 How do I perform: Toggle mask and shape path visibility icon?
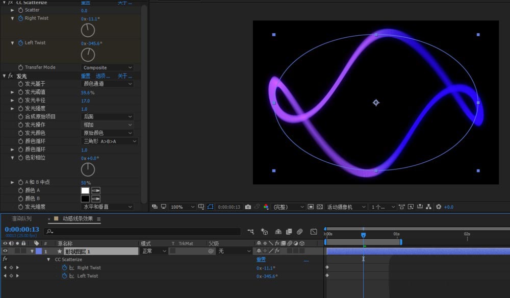coord(210,207)
